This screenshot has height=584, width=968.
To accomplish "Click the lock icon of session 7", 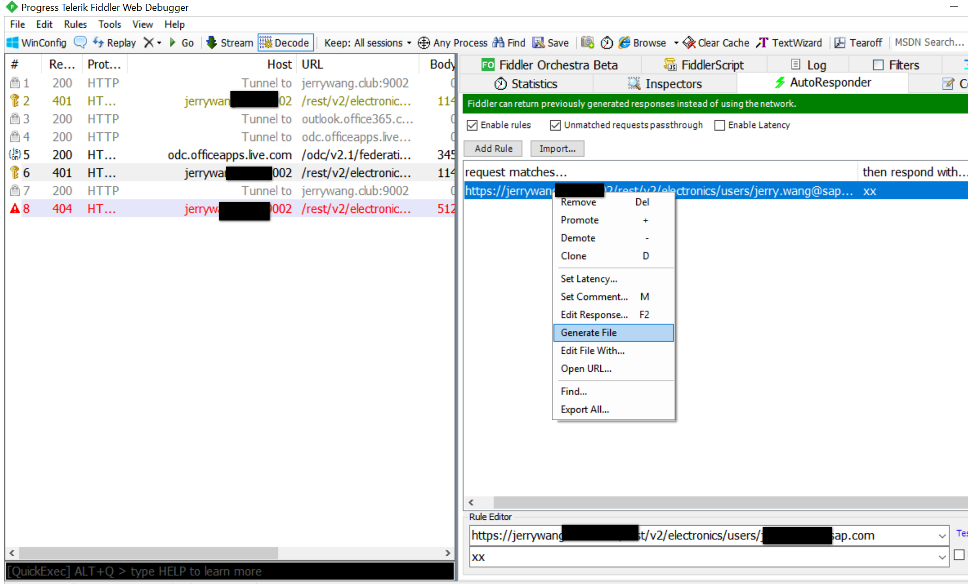I will [15, 190].
